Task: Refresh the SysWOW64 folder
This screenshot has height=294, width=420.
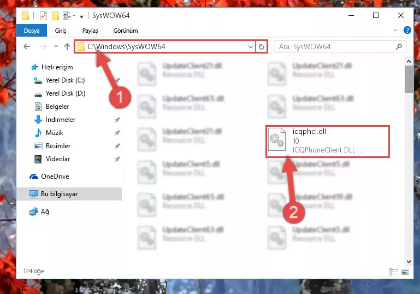Action: (x=262, y=46)
